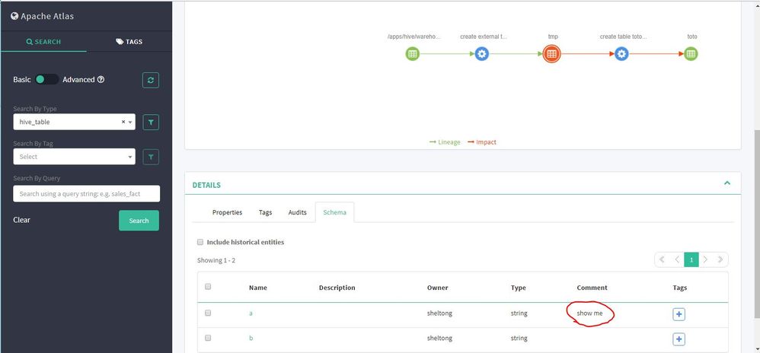Viewport: 760px width, 353px height.
Task: Click the green Search button
Action: 139,221
